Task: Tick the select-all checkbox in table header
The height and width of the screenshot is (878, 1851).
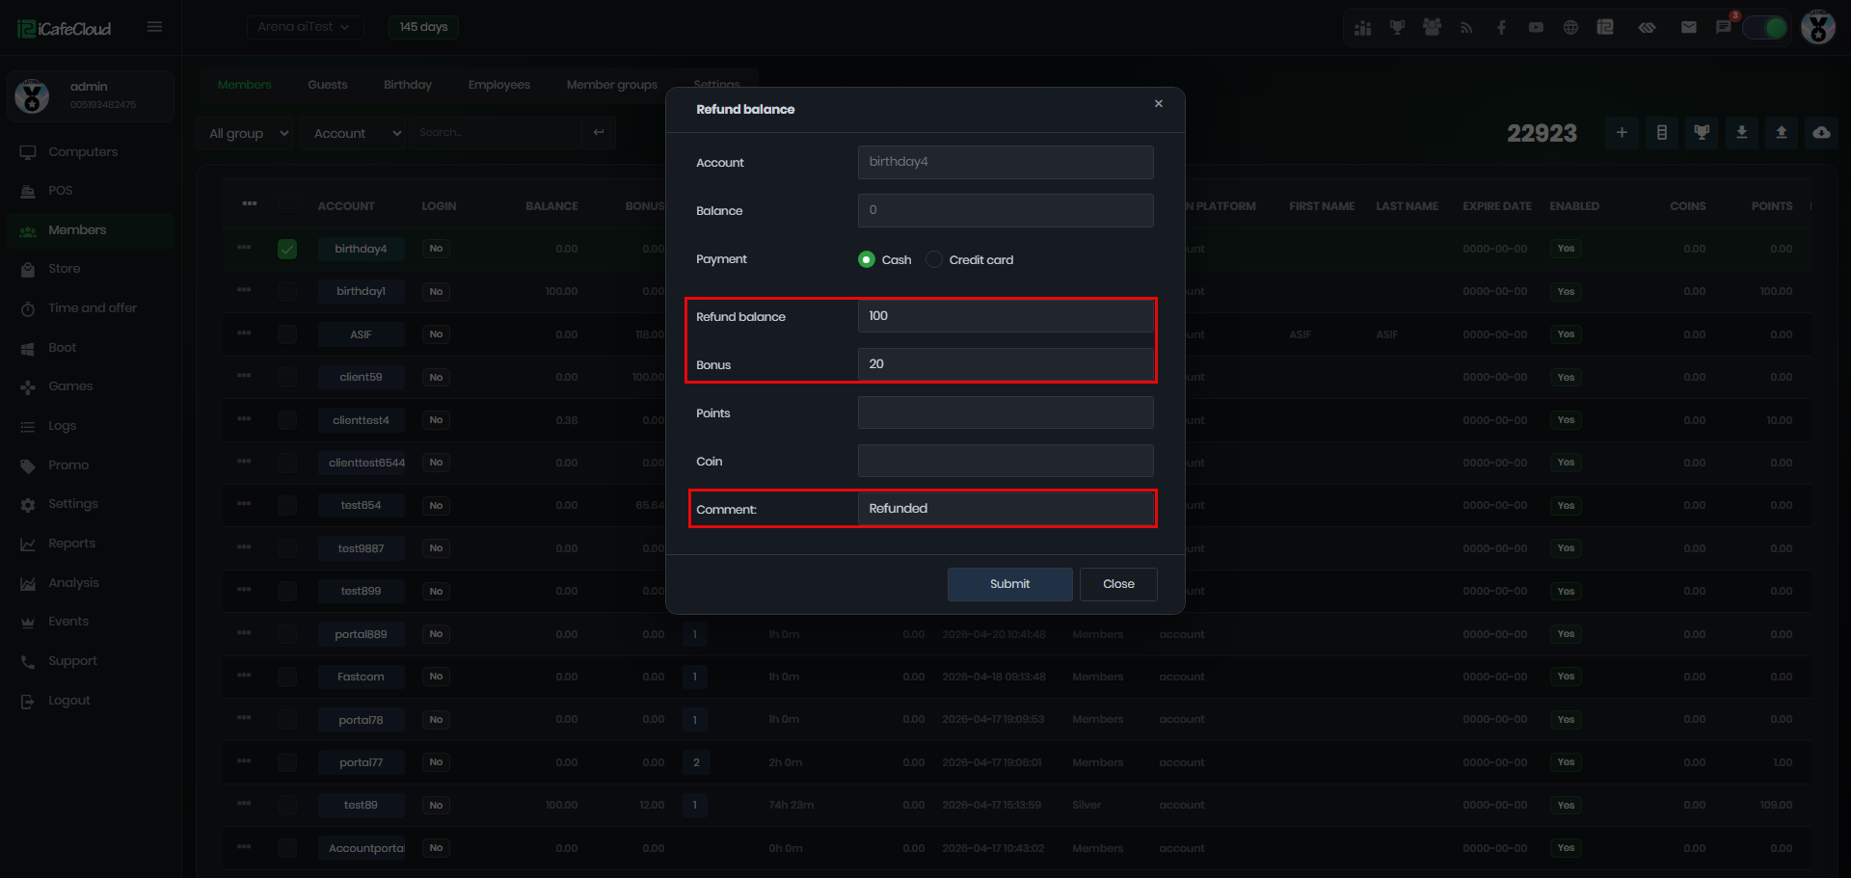Action: (287, 203)
